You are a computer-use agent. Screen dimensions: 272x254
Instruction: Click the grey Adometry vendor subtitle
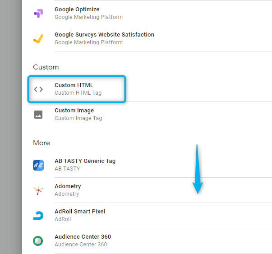[x=67, y=194]
